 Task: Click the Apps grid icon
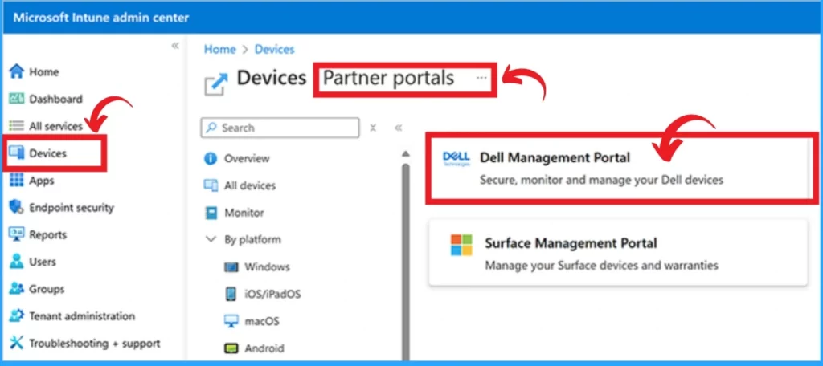[17, 181]
